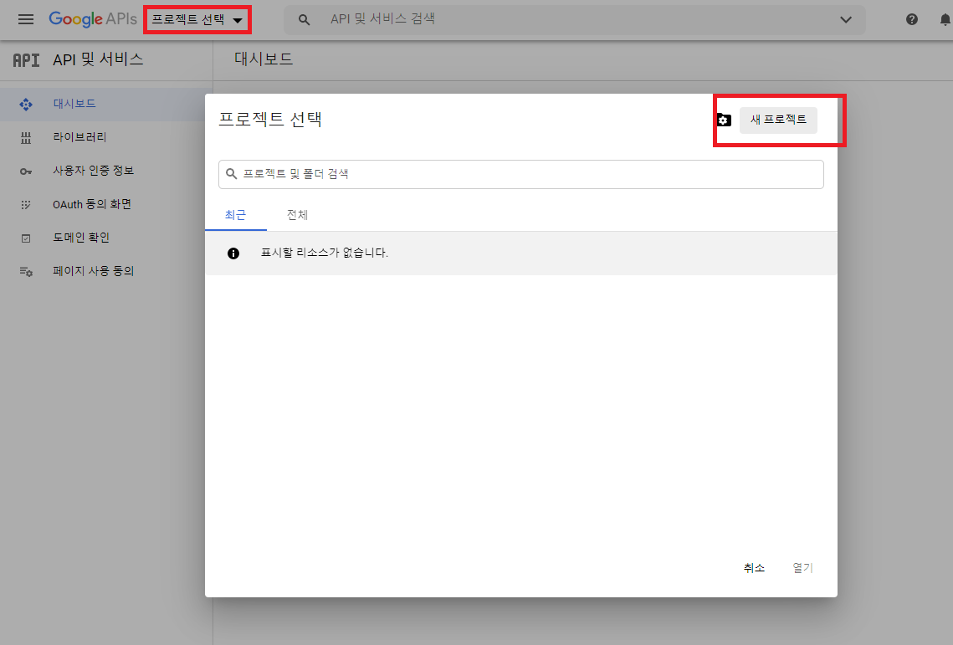Click the info icon beside 표시할 리소스가 없습니다
The image size is (953, 645).
point(233,253)
